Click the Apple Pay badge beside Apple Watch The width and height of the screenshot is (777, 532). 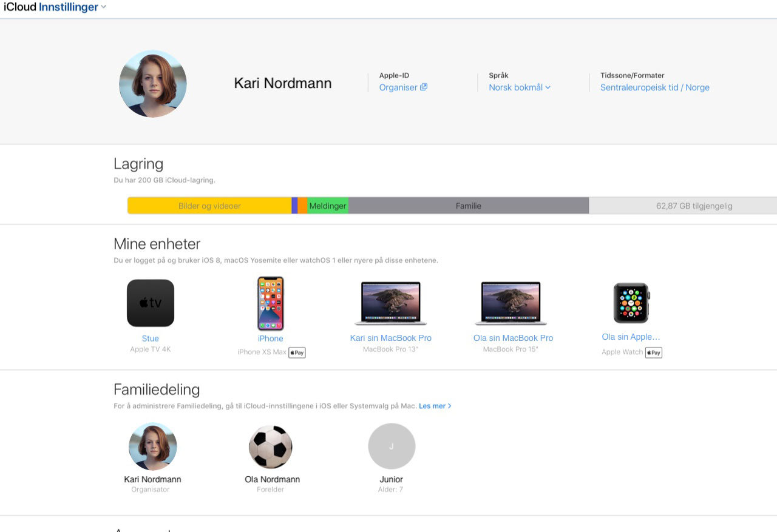pos(654,352)
